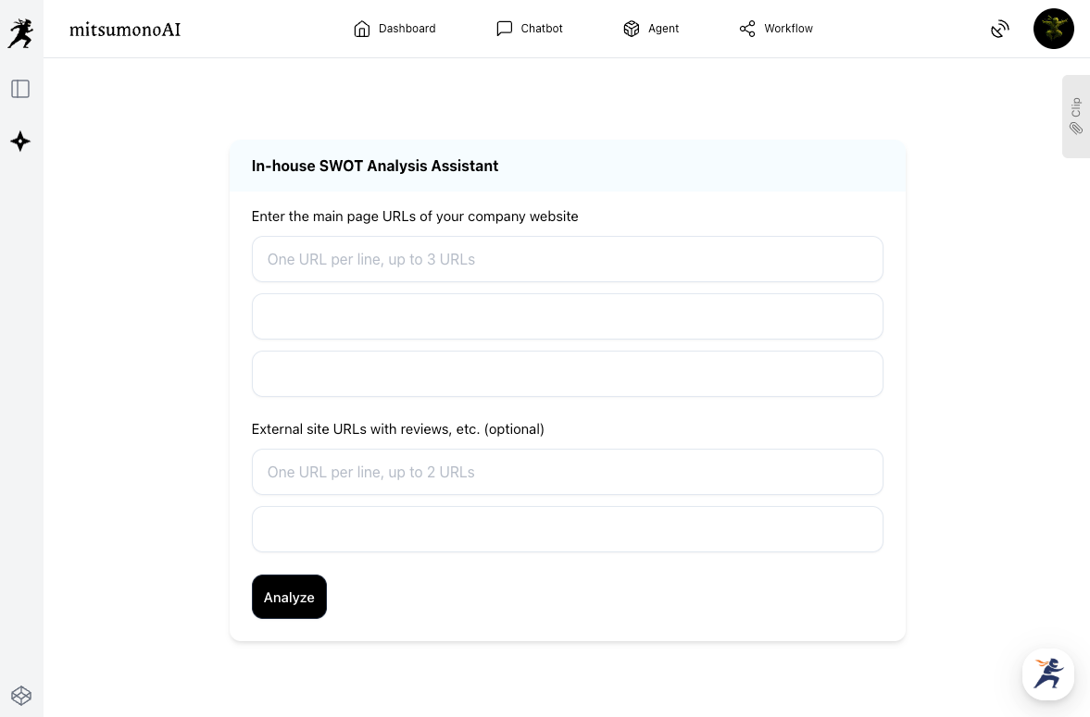Switch to the Workflow menu item
Image resolution: width=1090 pixels, height=717 pixels.
tap(776, 29)
